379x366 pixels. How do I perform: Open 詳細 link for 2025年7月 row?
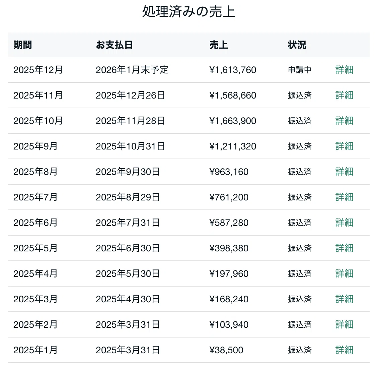click(x=344, y=197)
